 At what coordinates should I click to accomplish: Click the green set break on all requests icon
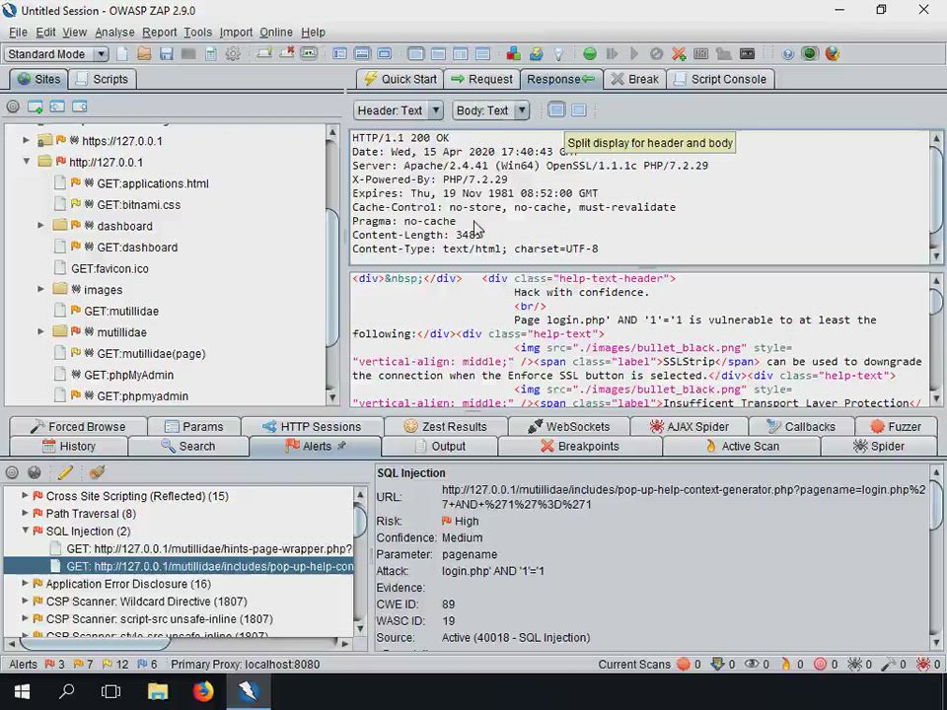tap(590, 54)
